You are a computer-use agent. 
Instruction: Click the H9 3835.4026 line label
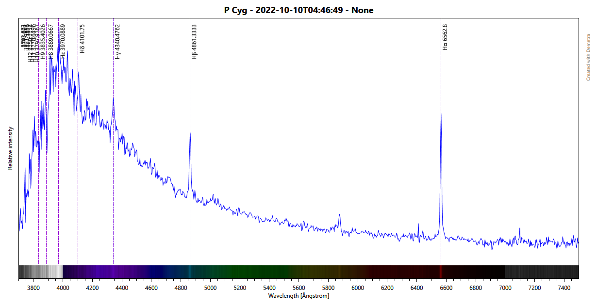click(x=43, y=42)
